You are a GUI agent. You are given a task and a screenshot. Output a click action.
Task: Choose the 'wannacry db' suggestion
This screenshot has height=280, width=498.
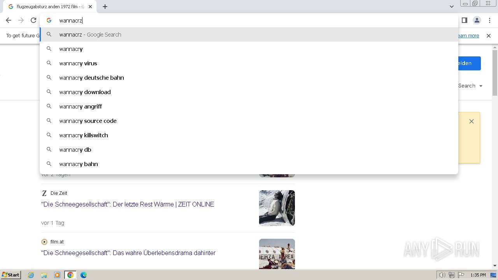249,150
